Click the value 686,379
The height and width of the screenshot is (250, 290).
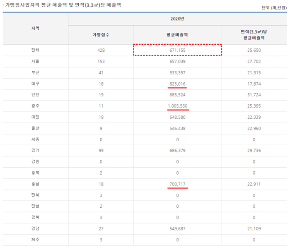click(x=177, y=150)
